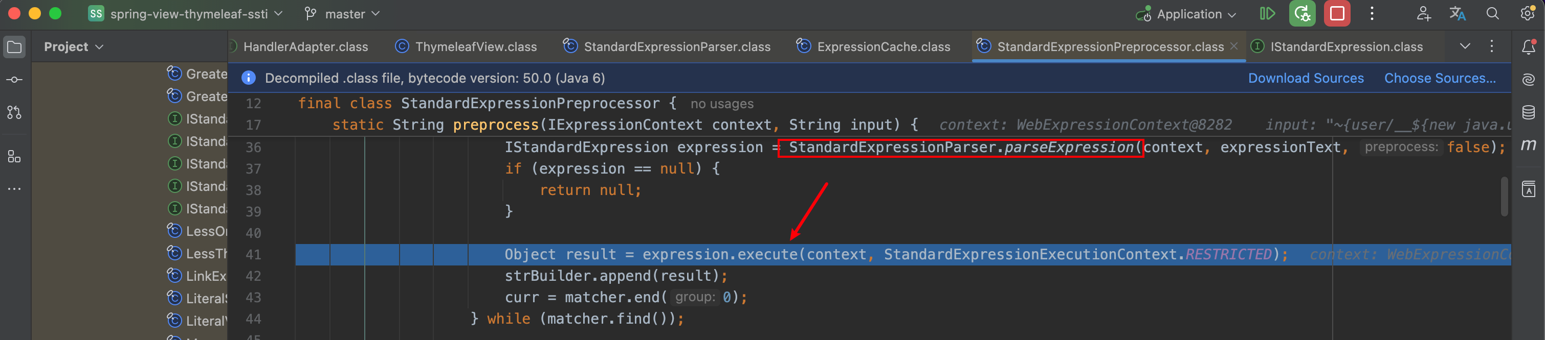Open the Commit tool window icon
1545x340 pixels.
14,80
